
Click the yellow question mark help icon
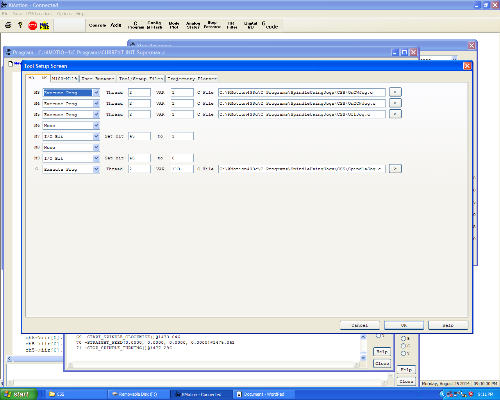coord(20,25)
